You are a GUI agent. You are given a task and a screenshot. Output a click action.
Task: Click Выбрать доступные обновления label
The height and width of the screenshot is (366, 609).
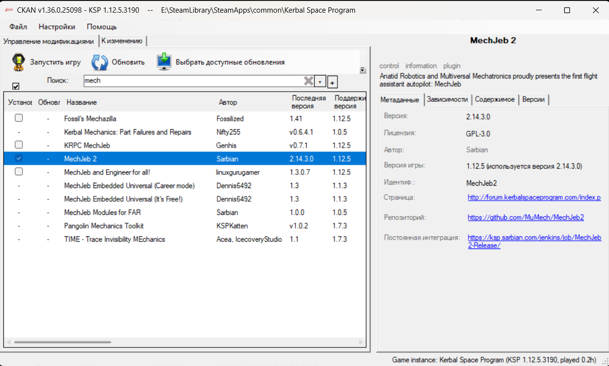(x=230, y=62)
